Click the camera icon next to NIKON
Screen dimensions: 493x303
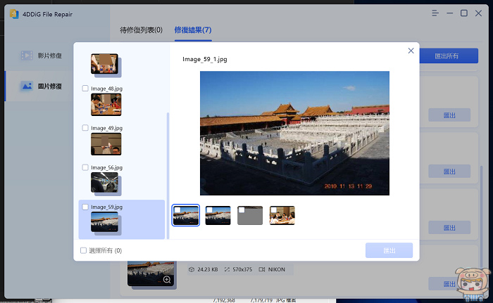(x=261, y=269)
